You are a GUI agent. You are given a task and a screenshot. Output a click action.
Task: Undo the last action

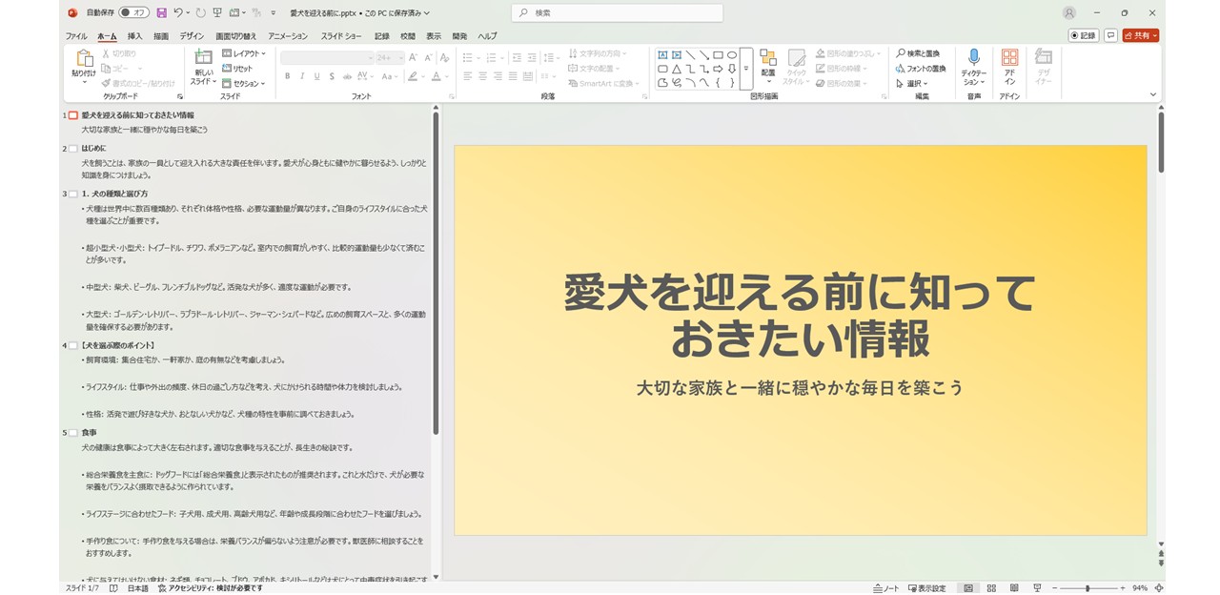point(178,12)
